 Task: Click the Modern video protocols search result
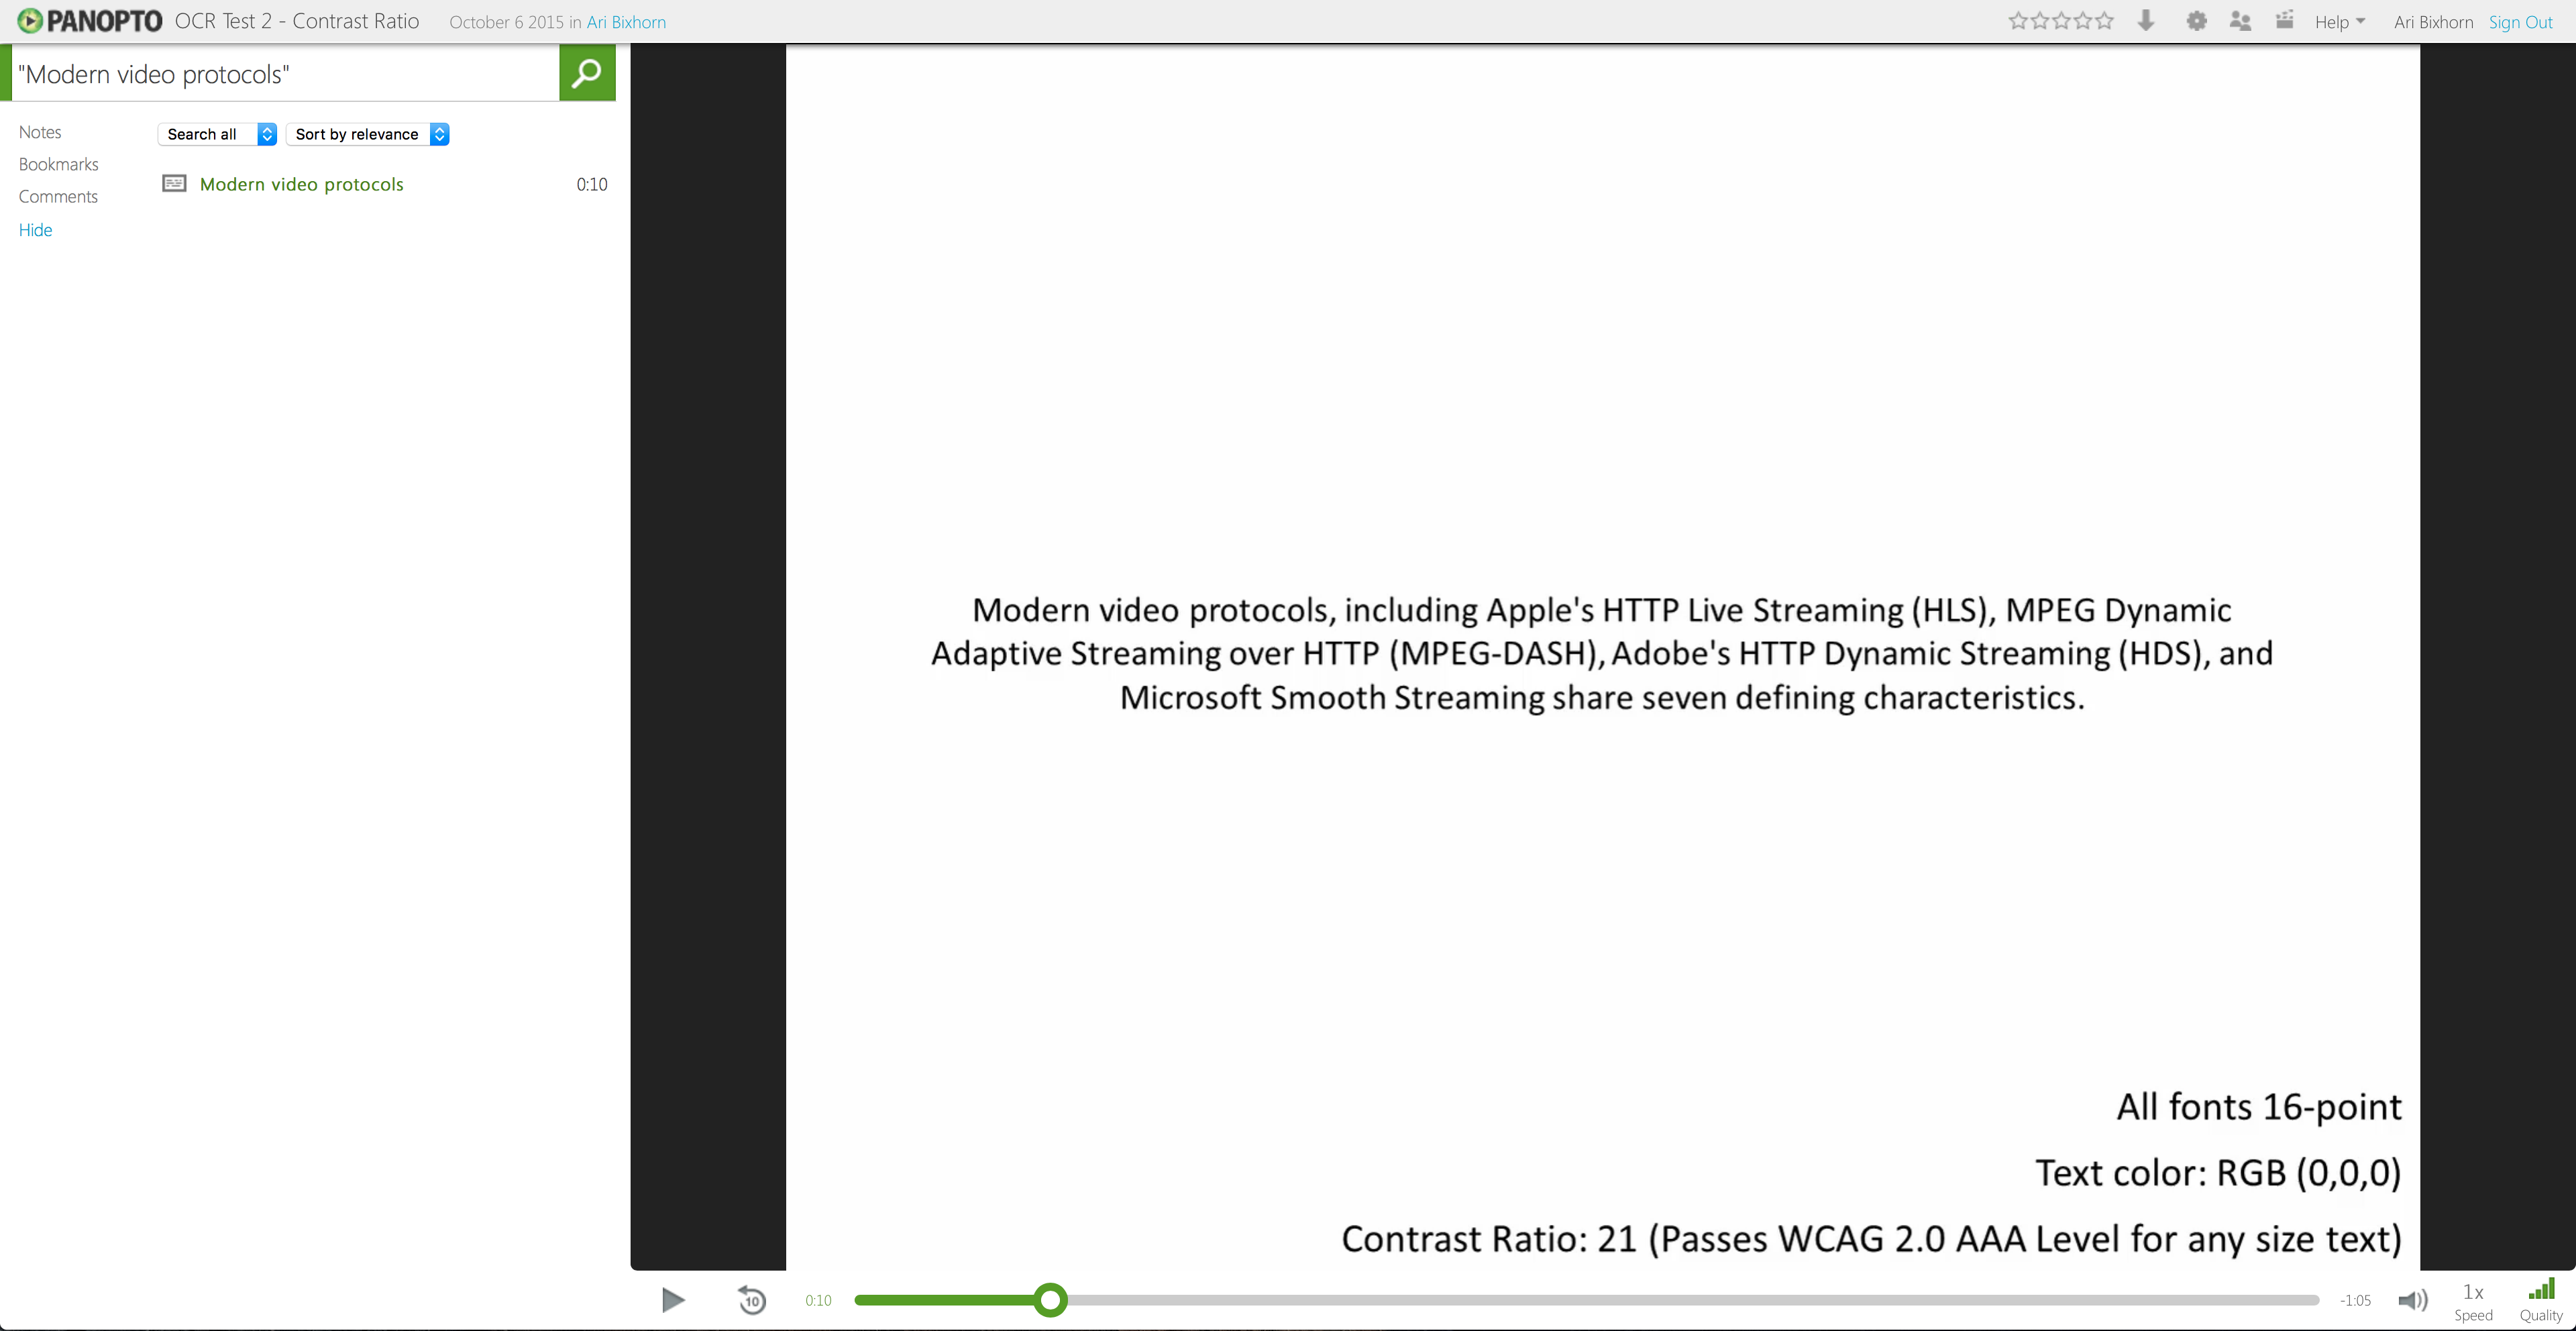[x=301, y=183]
